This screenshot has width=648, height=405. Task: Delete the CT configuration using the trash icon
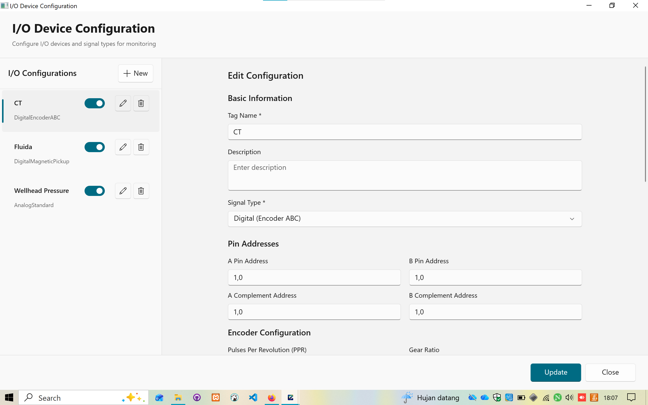(141, 103)
